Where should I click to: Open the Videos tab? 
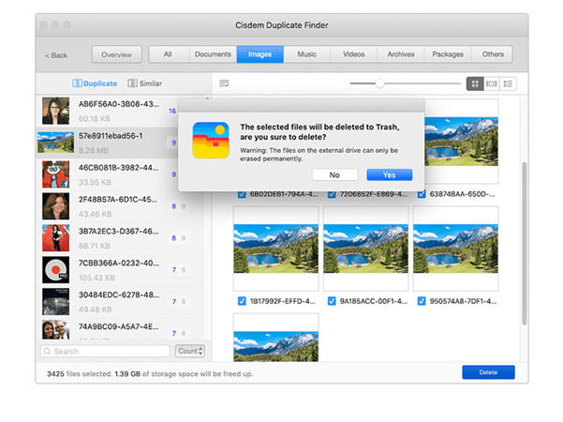(x=354, y=54)
